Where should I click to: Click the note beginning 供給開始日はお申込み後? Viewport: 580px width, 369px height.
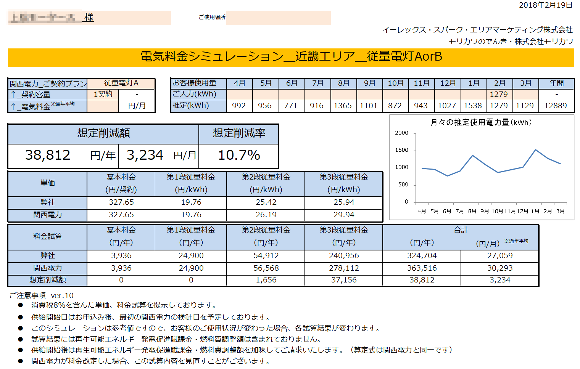pyautogui.click(x=151, y=317)
